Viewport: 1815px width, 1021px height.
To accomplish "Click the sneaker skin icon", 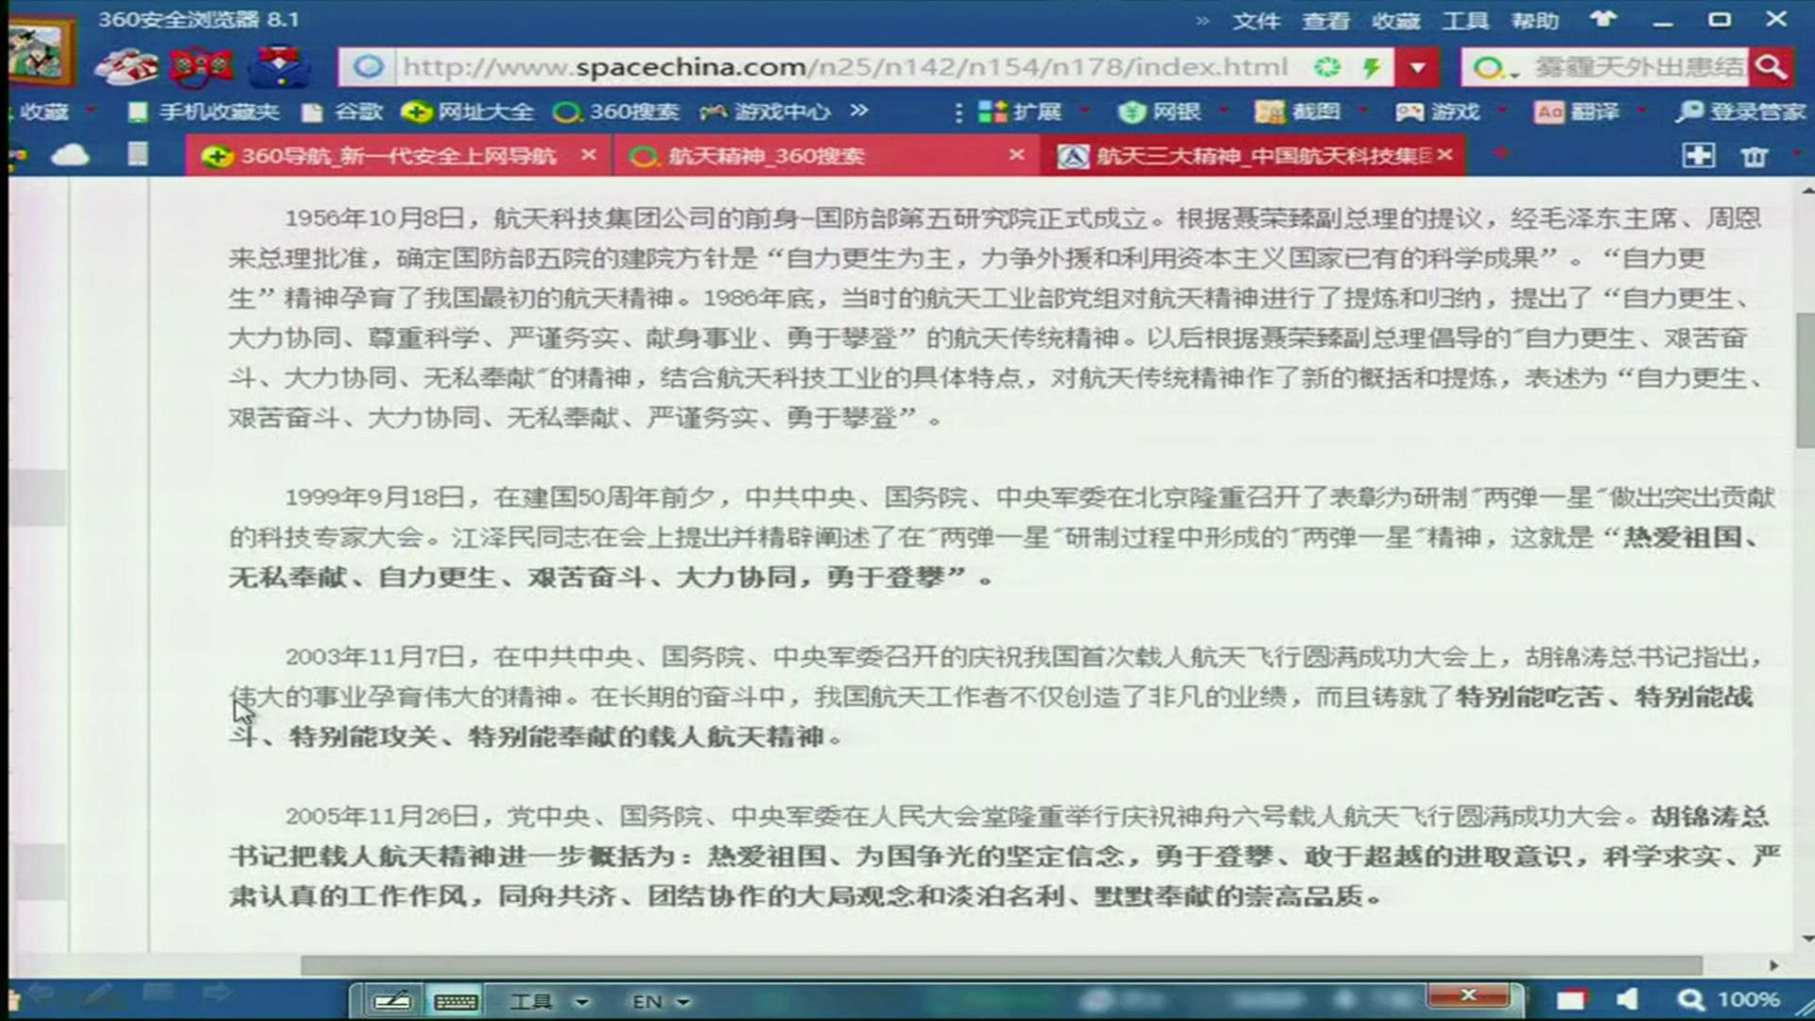I will (129, 65).
